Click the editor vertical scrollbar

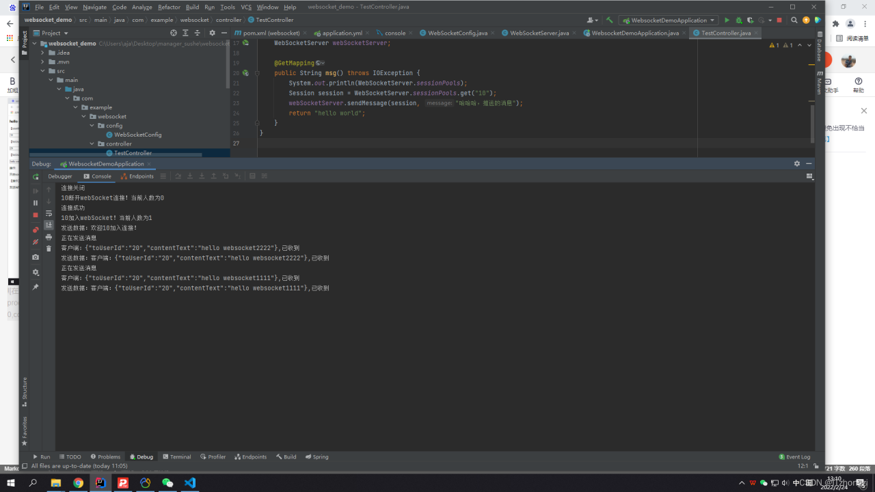[x=812, y=123]
